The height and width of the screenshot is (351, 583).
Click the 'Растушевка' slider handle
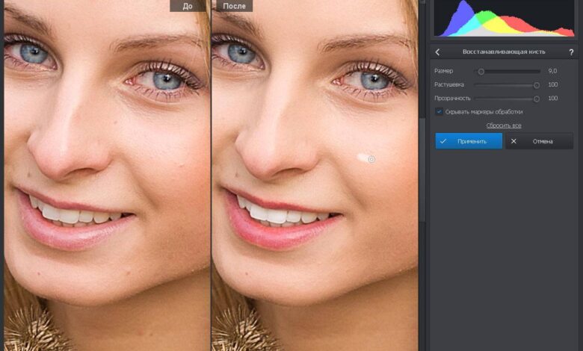(x=537, y=85)
